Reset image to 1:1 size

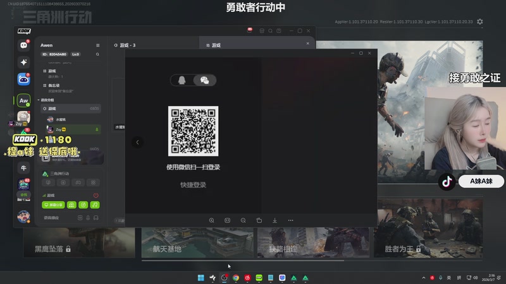(227, 220)
